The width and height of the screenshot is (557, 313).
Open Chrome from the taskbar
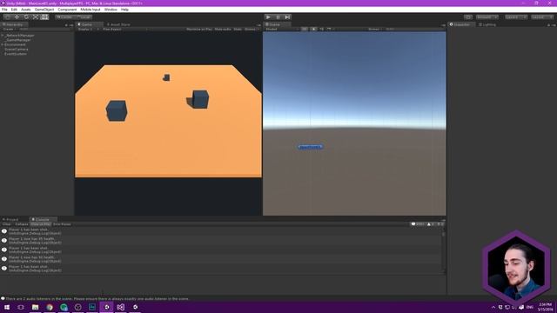tap(50, 307)
